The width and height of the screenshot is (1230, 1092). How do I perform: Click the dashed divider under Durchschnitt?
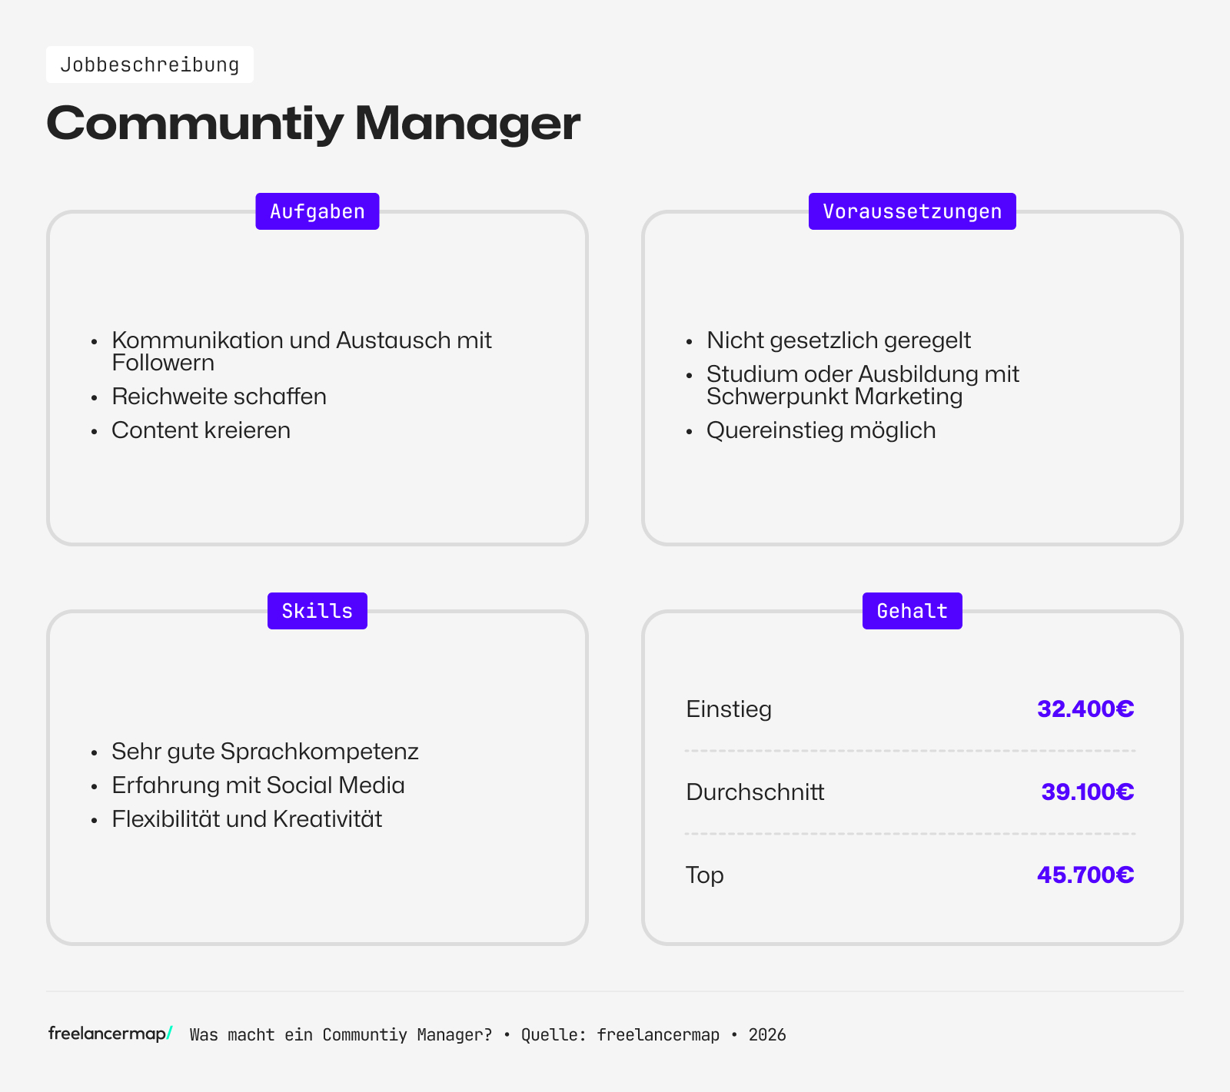tap(910, 831)
